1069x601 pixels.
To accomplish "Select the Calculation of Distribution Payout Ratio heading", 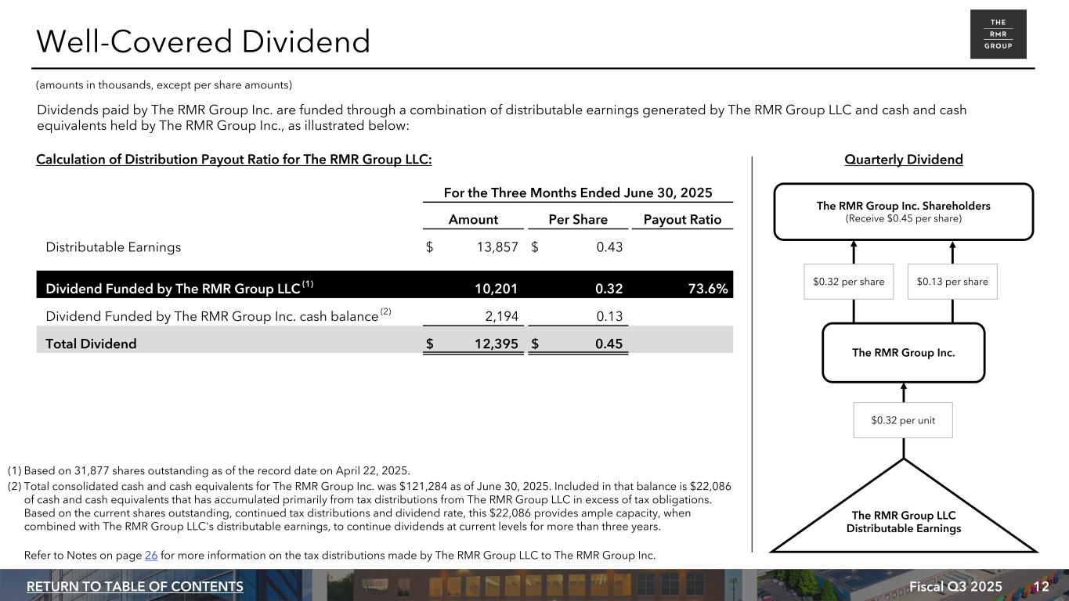I will click(234, 160).
